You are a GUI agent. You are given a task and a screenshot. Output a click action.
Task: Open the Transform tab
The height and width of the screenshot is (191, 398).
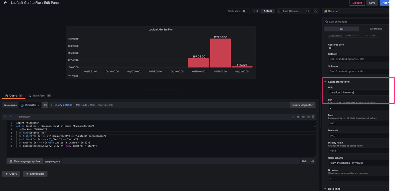pyautogui.click(x=39, y=96)
